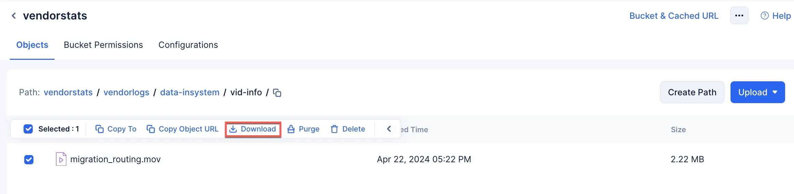Delete the selected object
794x194 pixels.
[x=348, y=129]
